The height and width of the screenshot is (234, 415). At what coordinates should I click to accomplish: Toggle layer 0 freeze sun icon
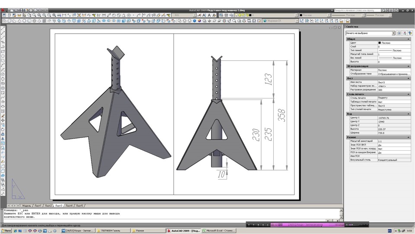point(240,16)
